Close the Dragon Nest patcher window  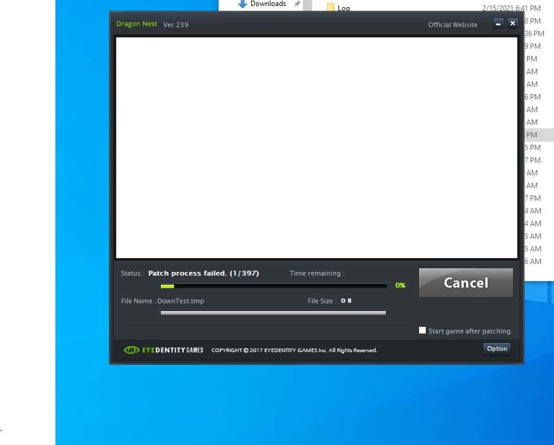[x=512, y=24]
